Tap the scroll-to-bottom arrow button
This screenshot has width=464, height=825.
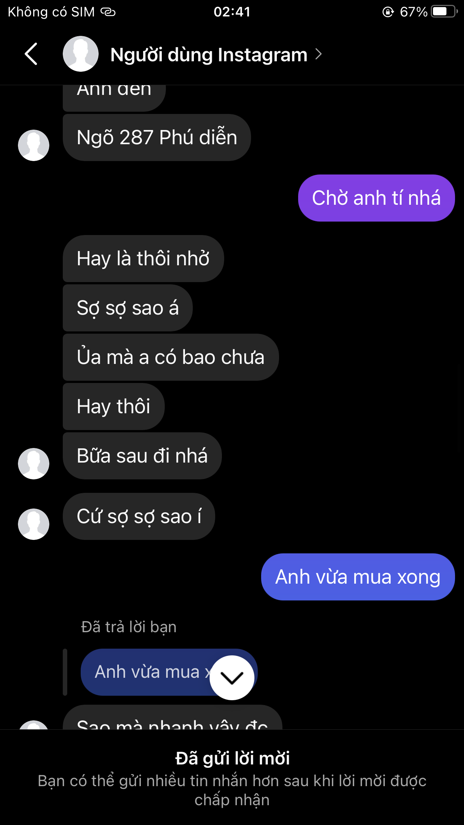[x=232, y=677]
